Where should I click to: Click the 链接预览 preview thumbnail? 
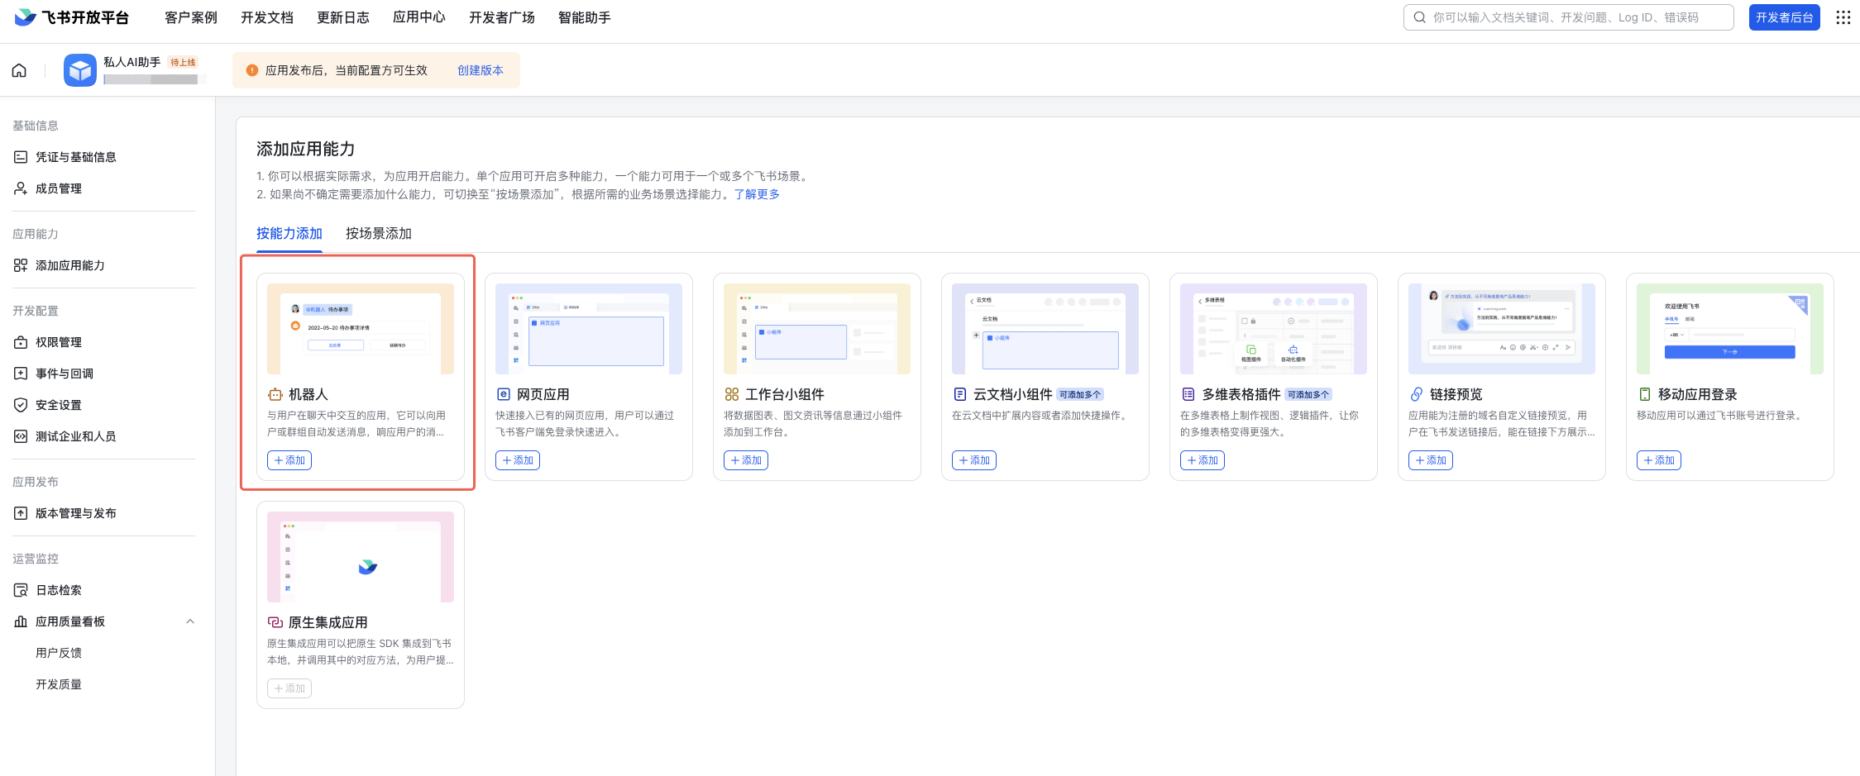1501,329
